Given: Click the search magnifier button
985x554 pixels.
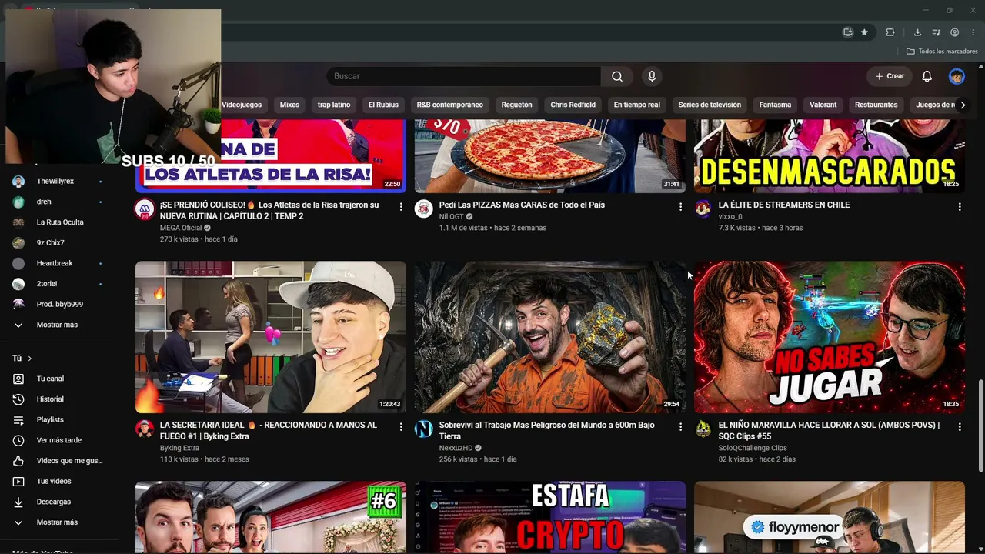Looking at the screenshot, I should pyautogui.click(x=617, y=76).
